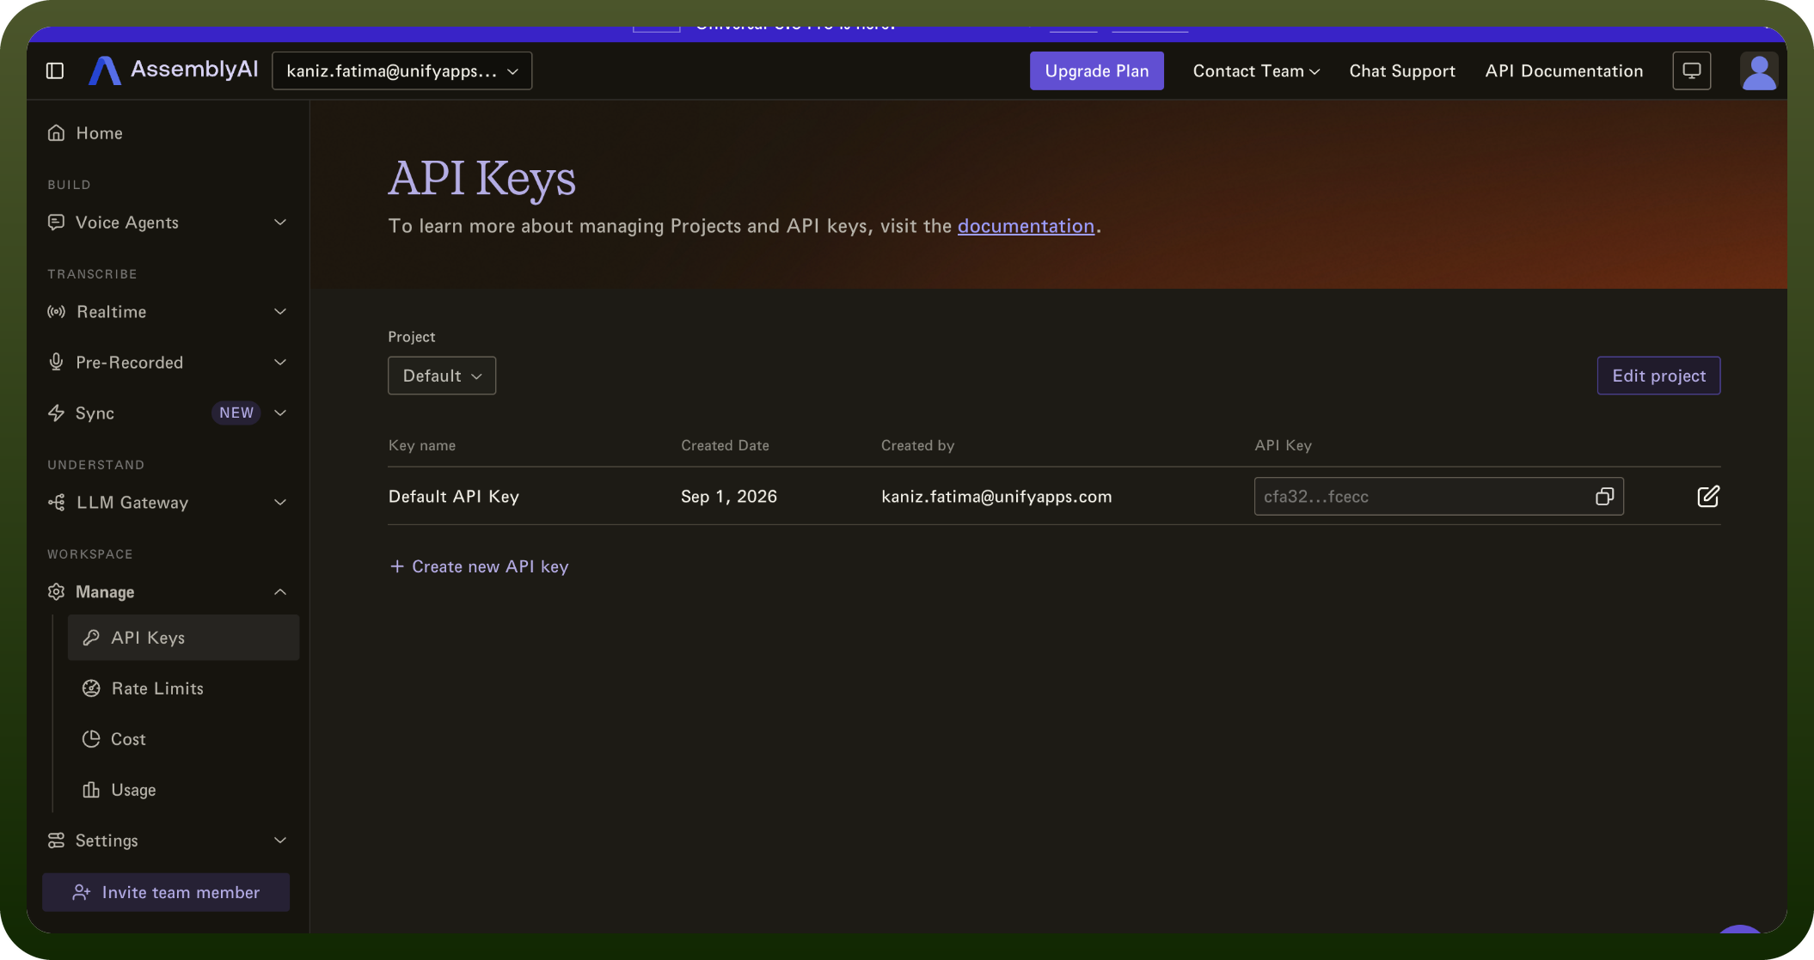Expand the Sync section chevron
Image resolution: width=1814 pixels, height=960 pixels.
[x=280, y=413]
